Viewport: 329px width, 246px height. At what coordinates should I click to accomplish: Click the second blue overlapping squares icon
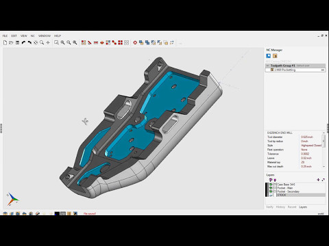(147, 42)
